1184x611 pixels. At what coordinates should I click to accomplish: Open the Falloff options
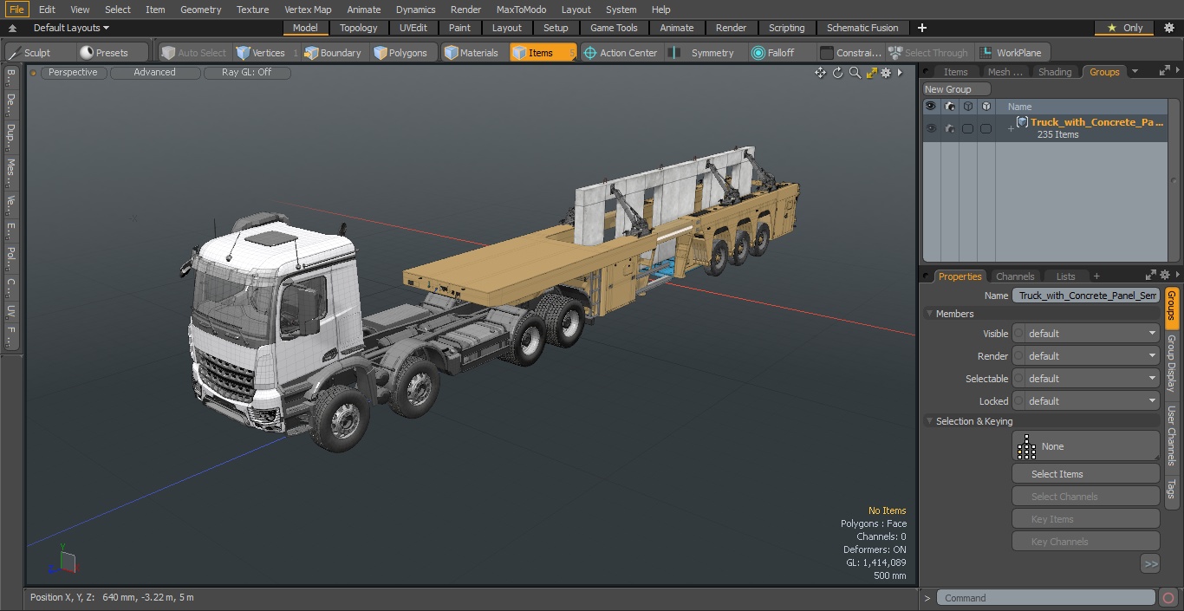click(773, 53)
